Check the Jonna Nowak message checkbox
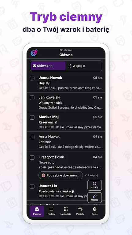132x235 pixels. pyautogui.click(x=32, y=78)
